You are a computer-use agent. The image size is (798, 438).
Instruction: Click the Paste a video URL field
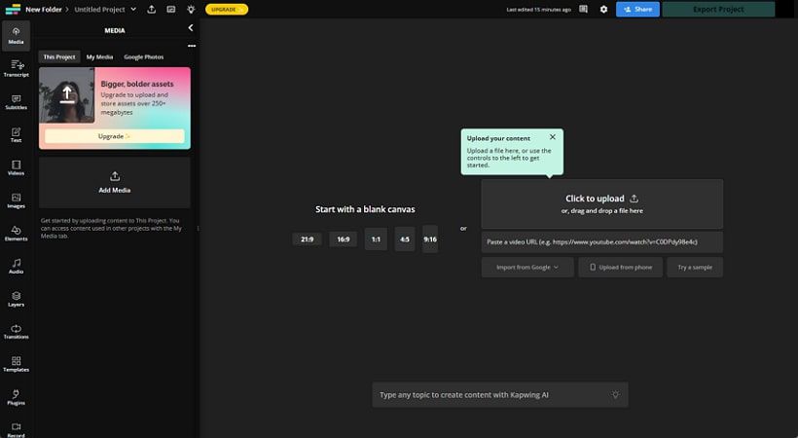(601, 241)
